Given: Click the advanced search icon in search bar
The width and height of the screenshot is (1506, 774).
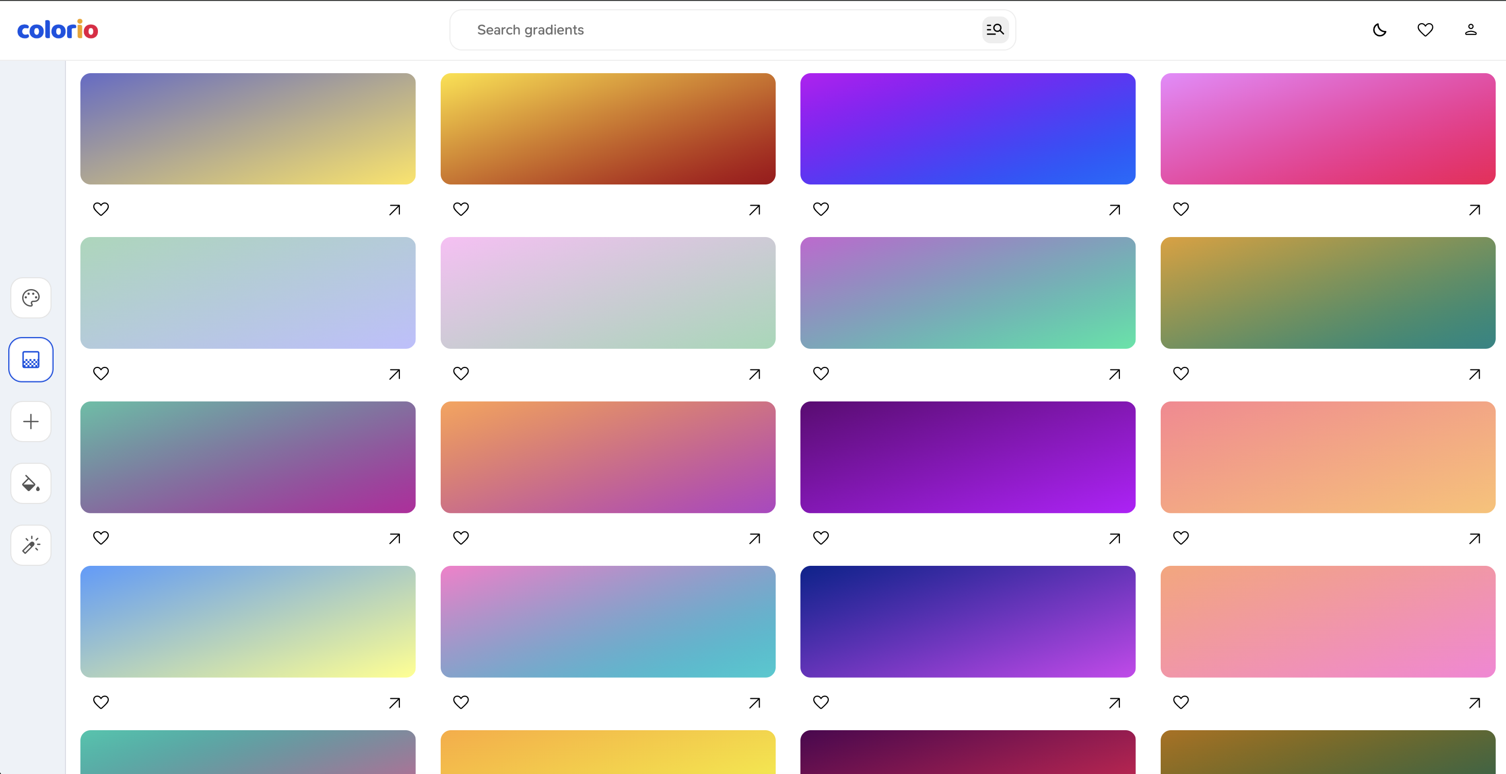Looking at the screenshot, I should [x=995, y=30].
